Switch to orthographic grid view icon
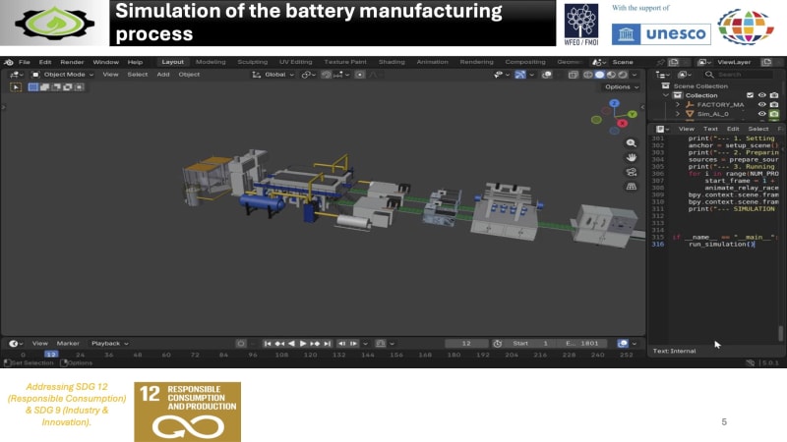Image resolution: width=787 pixels, height=442 pixels. 631,187
